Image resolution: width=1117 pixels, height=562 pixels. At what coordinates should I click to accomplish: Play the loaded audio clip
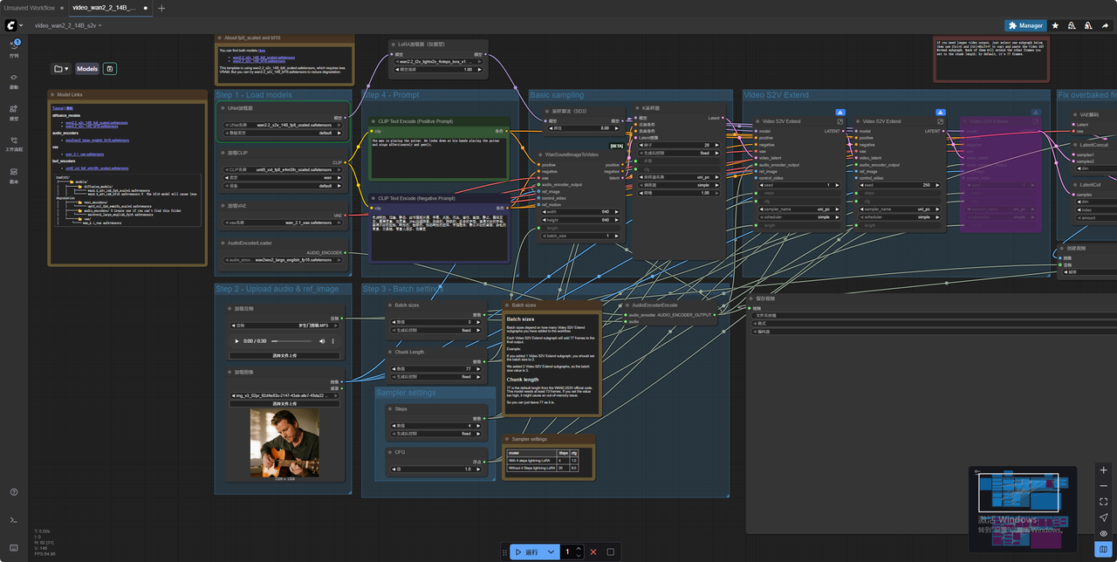237,340
